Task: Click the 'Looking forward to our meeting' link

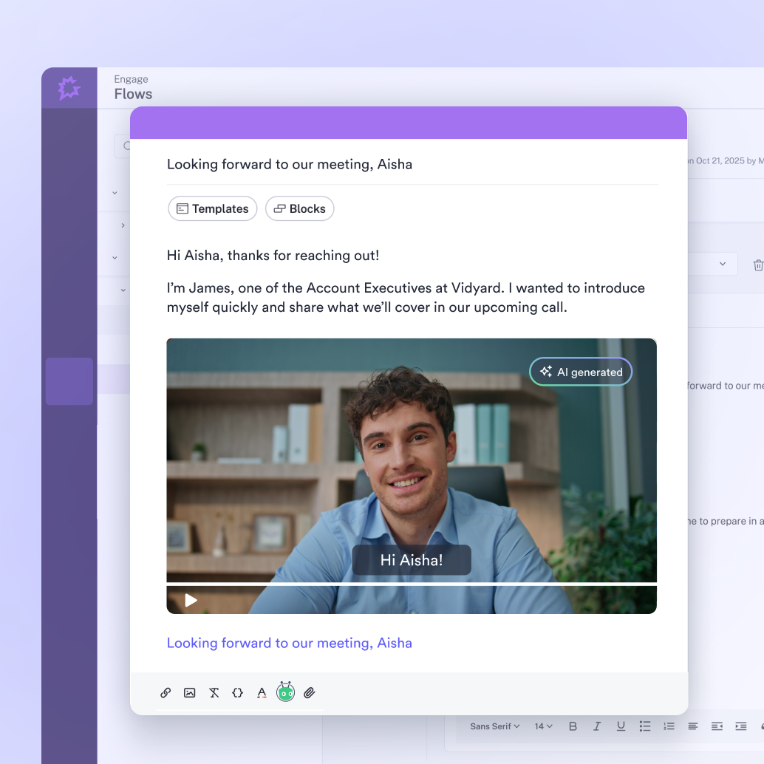Action: pyautogui.click(x=289, y=643)
